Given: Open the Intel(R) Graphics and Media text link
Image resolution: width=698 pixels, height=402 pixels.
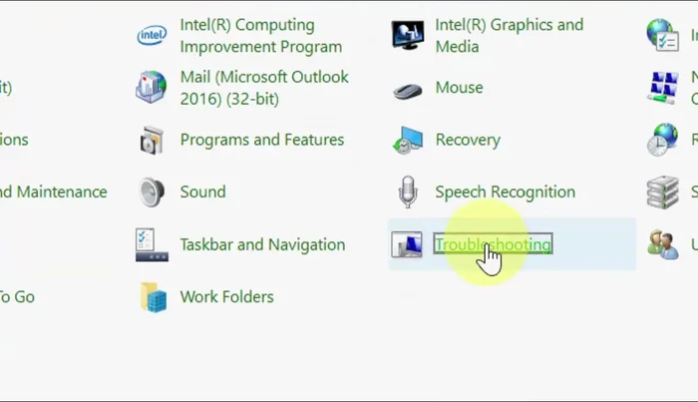Looking at the screenshot, I should (509, 36).
